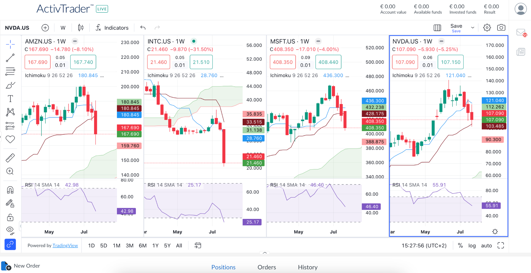Collapse the AMZN.US chart legend

pyautogui.click(x=75, y=41)
